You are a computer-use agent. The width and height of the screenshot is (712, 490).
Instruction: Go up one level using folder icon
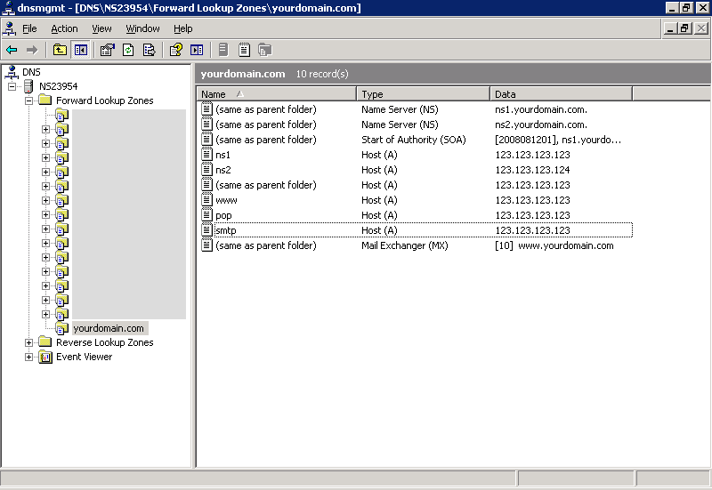[60, 50]
